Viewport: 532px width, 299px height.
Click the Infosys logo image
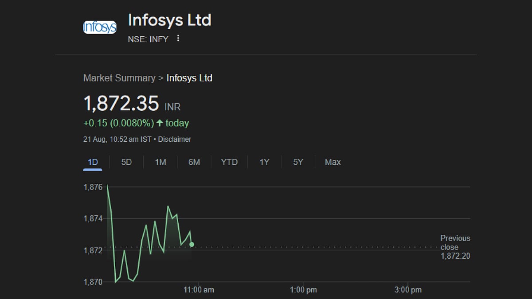click(x=100, y=27)
